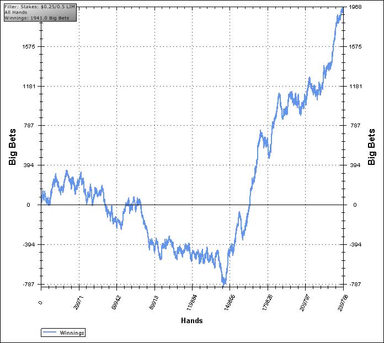Screen dimensions: 384x343
Task: Click the 1575 label on the left axis
Action: click(29, 47)
